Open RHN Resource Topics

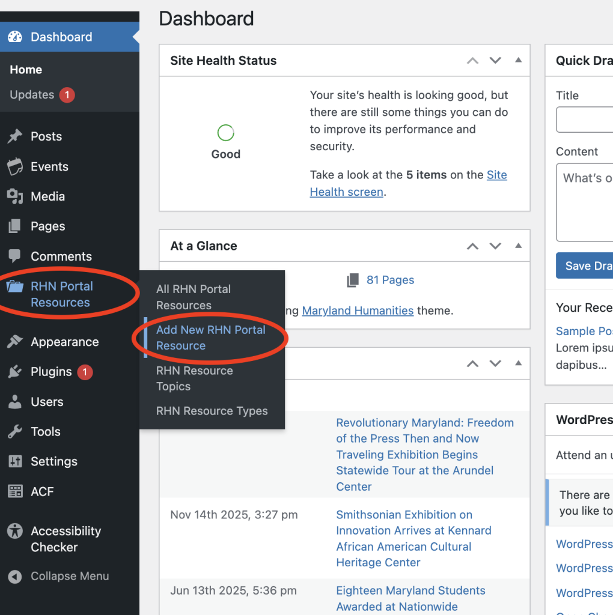(195, 378)
